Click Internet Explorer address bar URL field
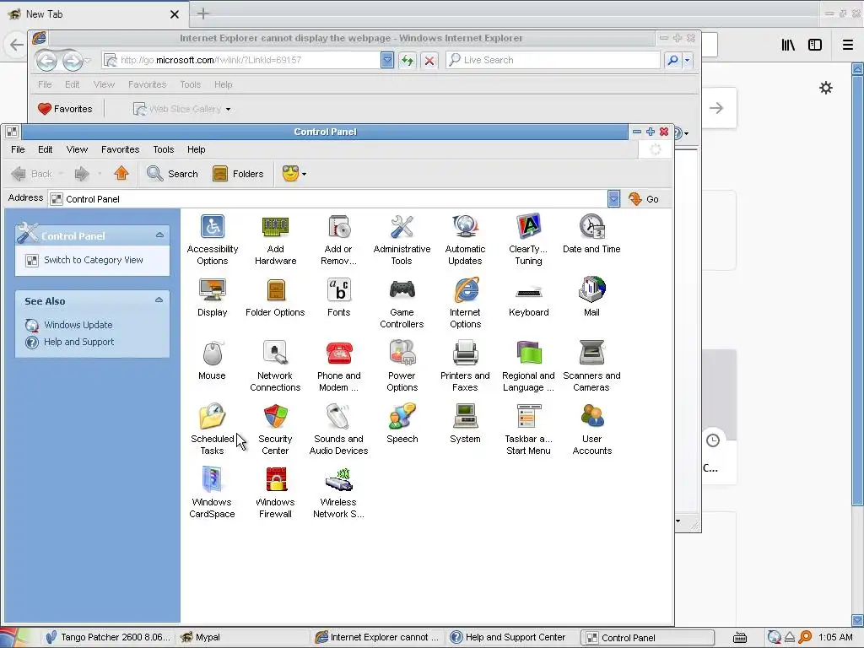 pos(241,60)
